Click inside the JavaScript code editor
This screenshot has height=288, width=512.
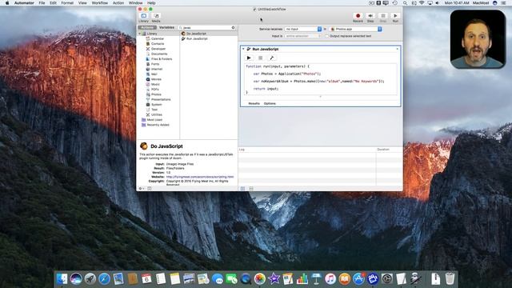pos(321,79)
